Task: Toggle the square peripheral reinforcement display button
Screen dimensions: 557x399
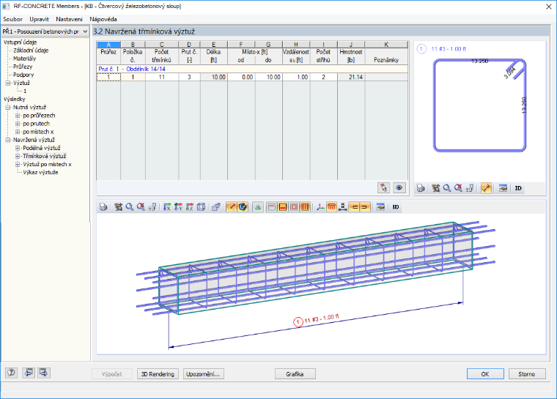Action: pos(294,207)
